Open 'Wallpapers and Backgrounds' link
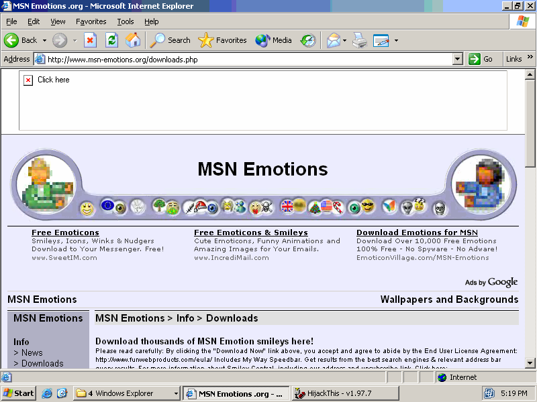Image resolution: width=537 pixels, height=402 pixels. tap(449, 299)
